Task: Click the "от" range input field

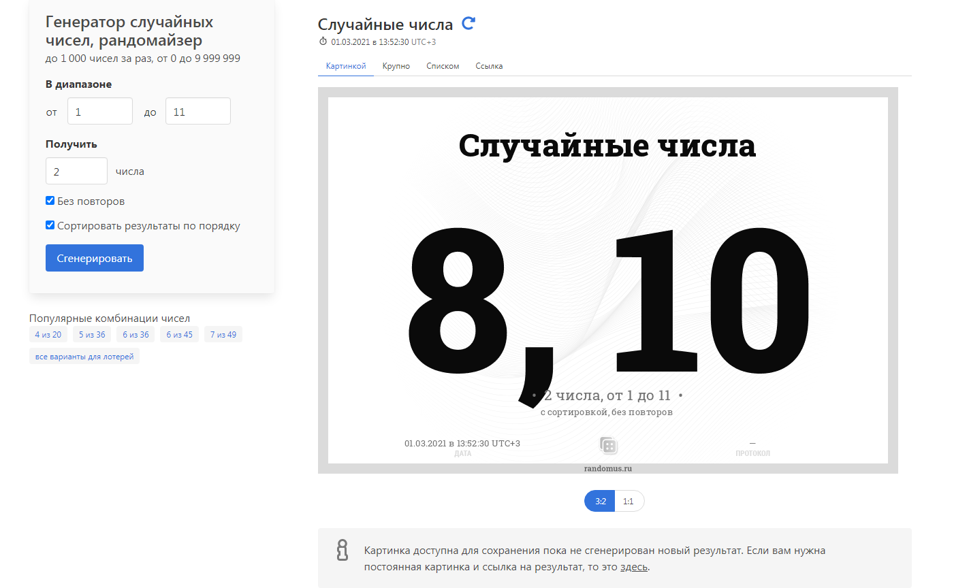Action: pos(99,111)
